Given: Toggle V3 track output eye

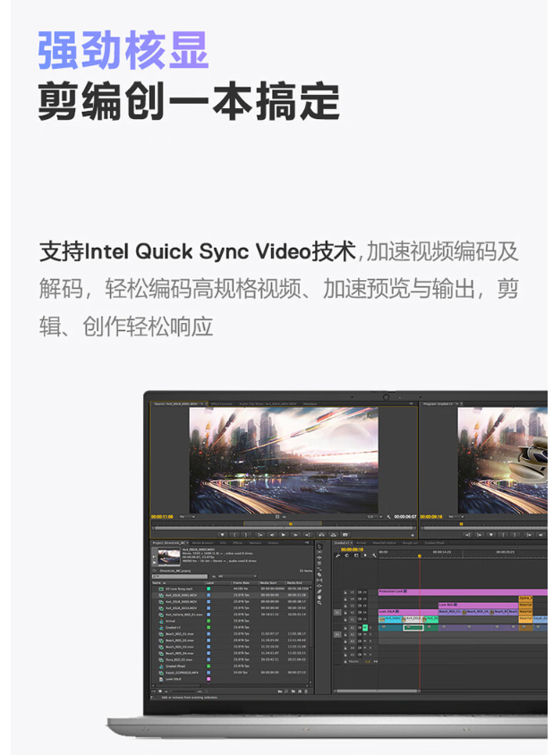Looking at the screenshot, I should pos(365,606).
